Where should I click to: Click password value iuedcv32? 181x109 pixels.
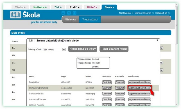coord(90,88)
